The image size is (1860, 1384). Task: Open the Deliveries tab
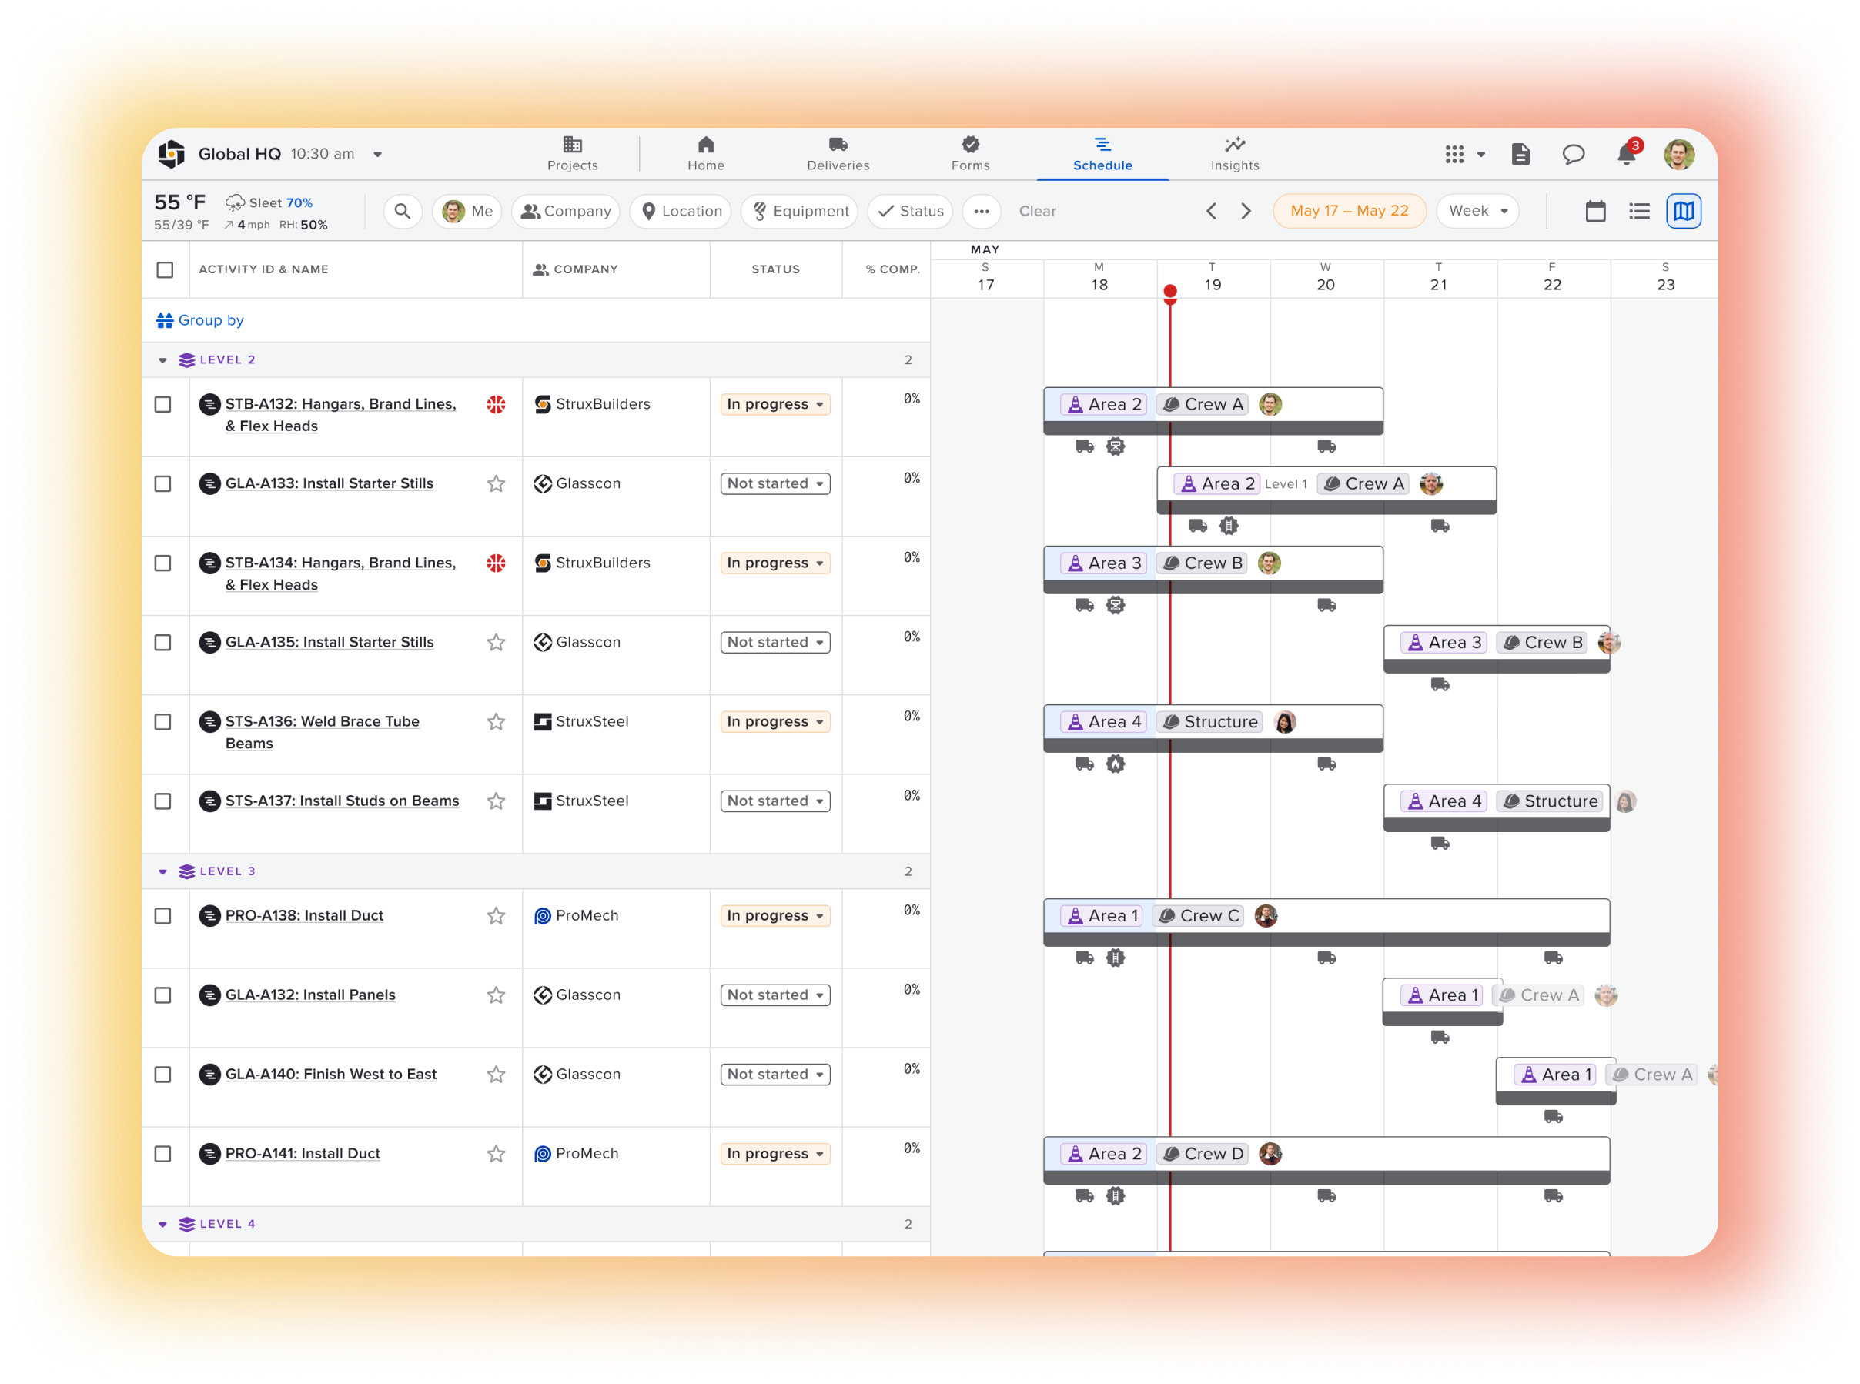tap(838, 154)
